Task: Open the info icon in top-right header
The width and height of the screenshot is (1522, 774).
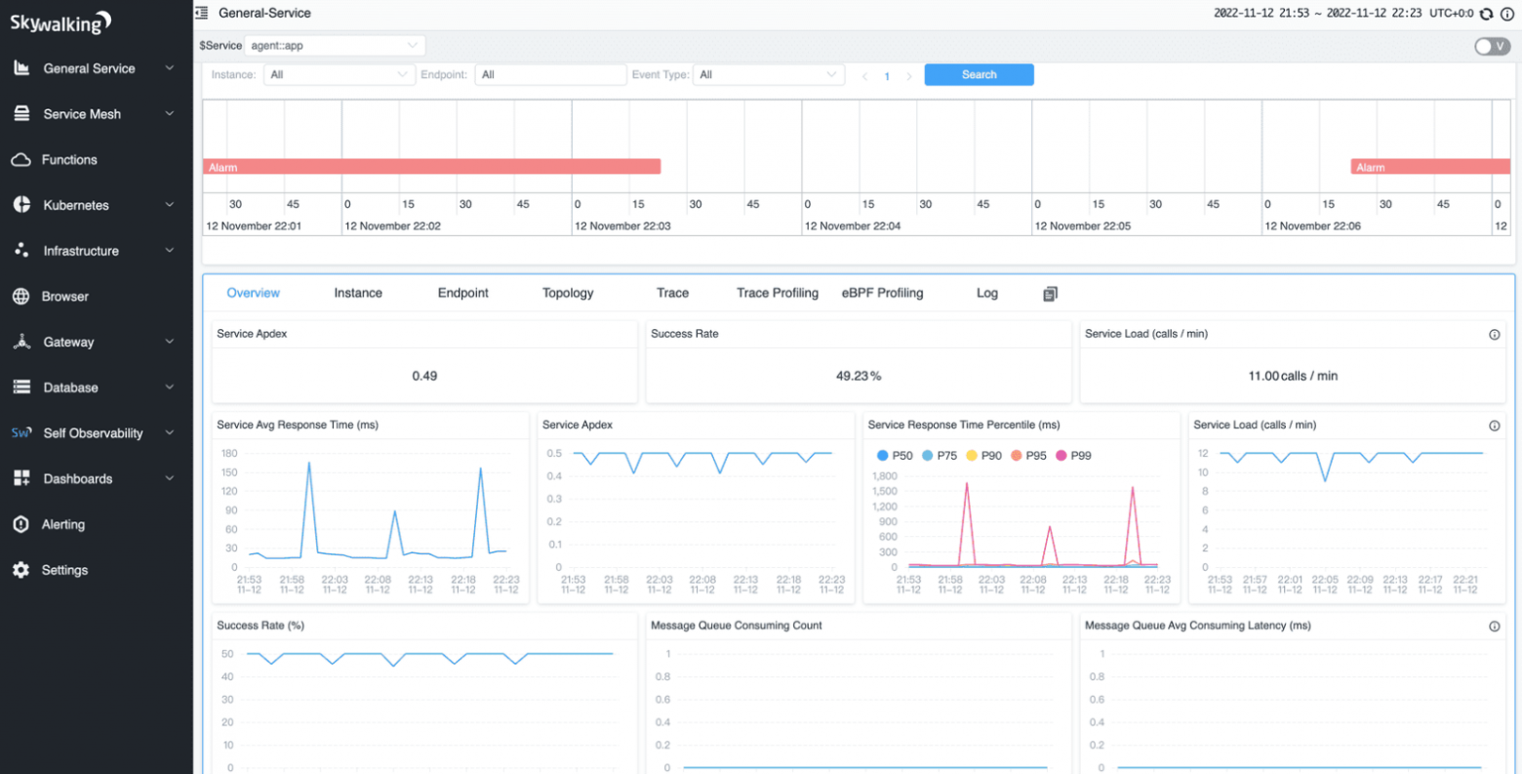Action: tap(1506, 14)
